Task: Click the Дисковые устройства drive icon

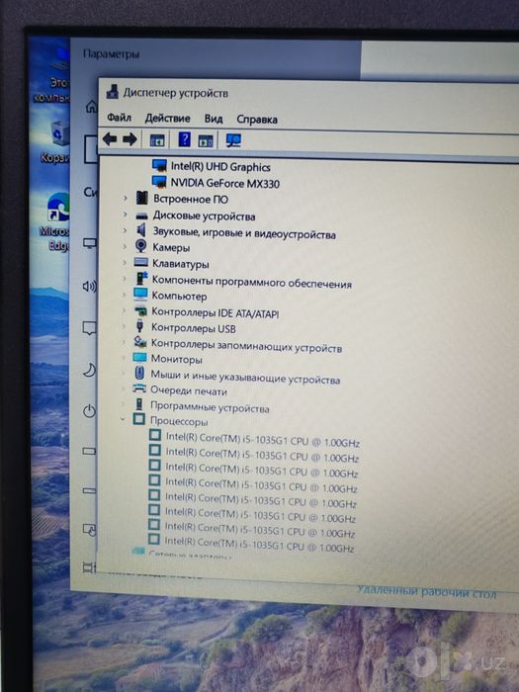Action: pyautogui.click(x=141, y=216)
